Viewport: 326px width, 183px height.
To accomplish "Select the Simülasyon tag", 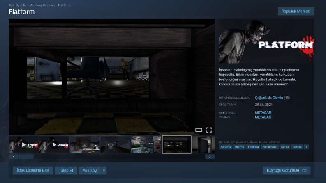I will coord(270,147).
